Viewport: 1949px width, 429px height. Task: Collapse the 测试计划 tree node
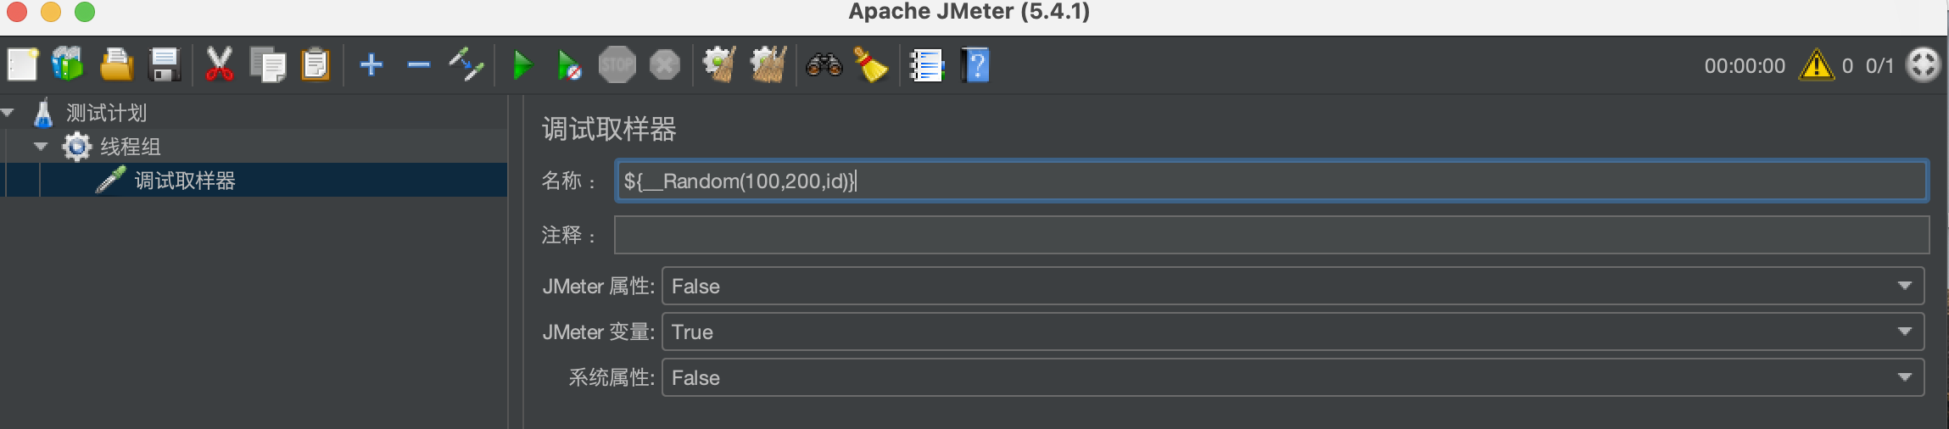[8, 112]
